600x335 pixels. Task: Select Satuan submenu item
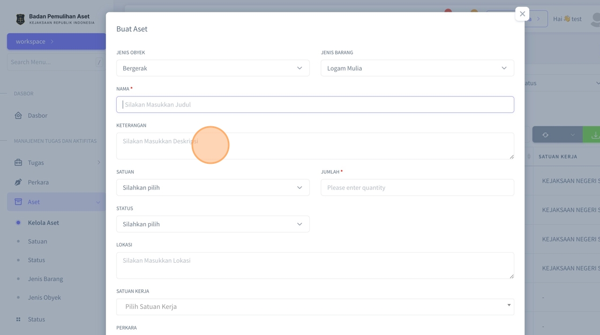[37, 241]
